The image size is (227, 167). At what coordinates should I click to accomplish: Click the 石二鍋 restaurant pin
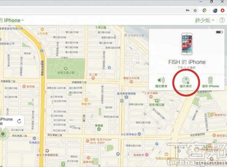point(93,78)
